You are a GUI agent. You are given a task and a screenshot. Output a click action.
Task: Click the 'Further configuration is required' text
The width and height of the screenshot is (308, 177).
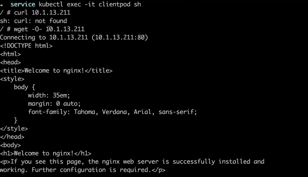click(91, 170)
